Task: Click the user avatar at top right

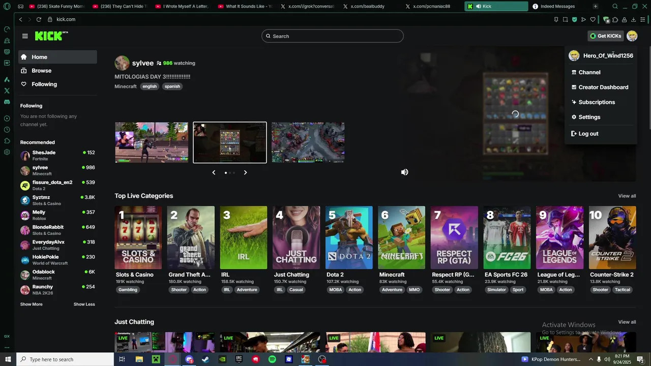Action: (x=632, y=36)
